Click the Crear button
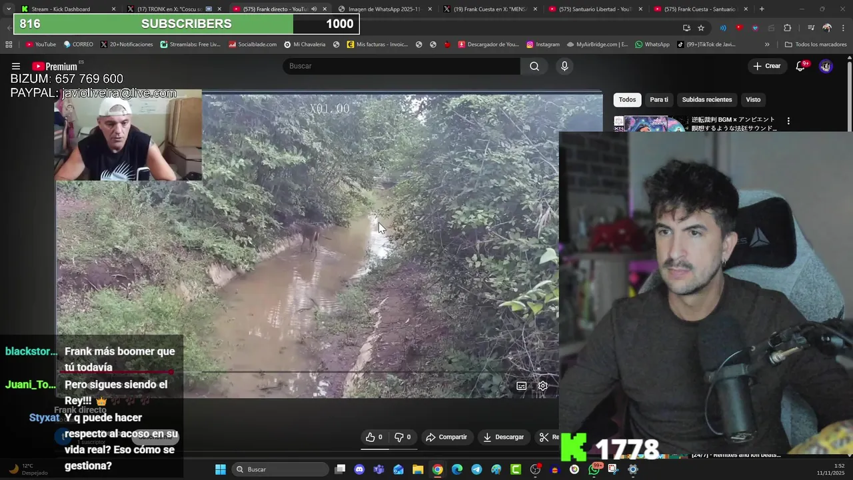This screenshot has width=853, height=480. coord(767,66)
